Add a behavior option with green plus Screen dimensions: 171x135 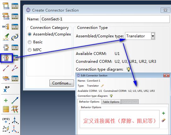coord(163,113)
